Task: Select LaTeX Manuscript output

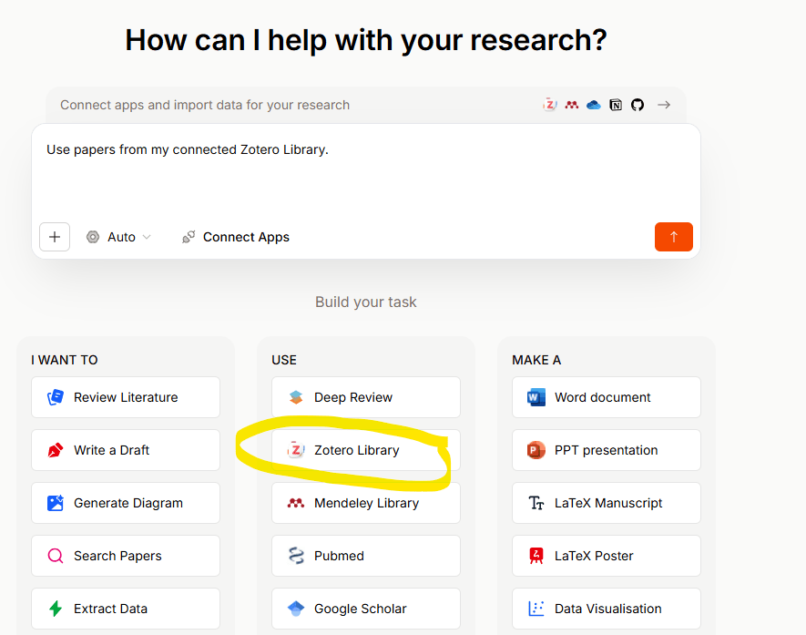Action: [607, 503]
